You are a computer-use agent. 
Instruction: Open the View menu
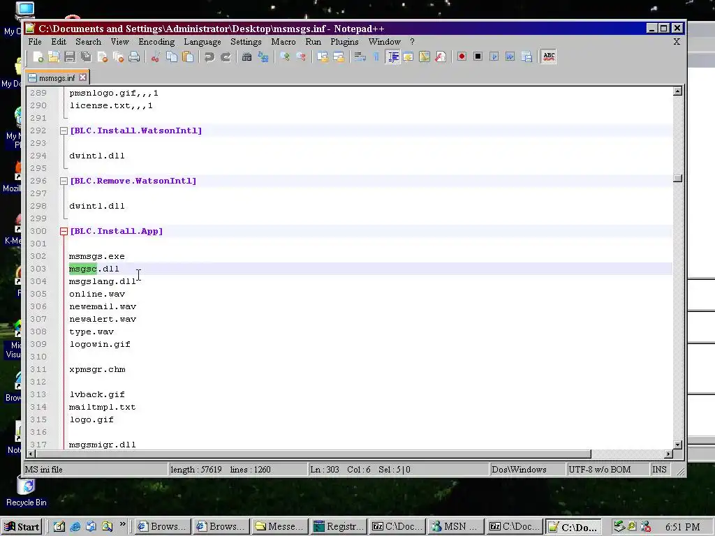(x=119, y=41)
